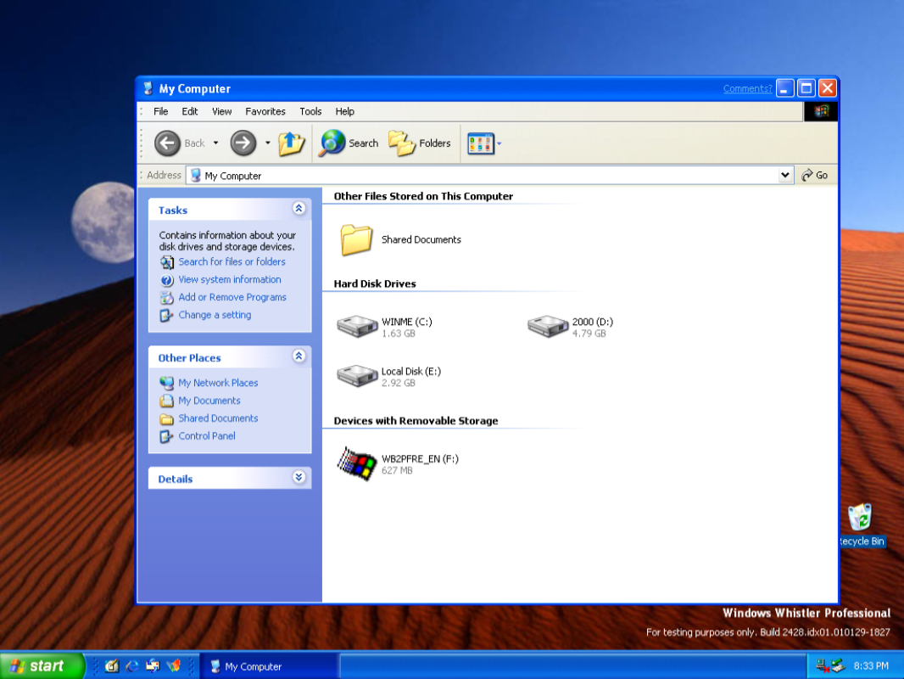Click the Start button on taskbar
The image size is (904, 679).
[41, 666]
